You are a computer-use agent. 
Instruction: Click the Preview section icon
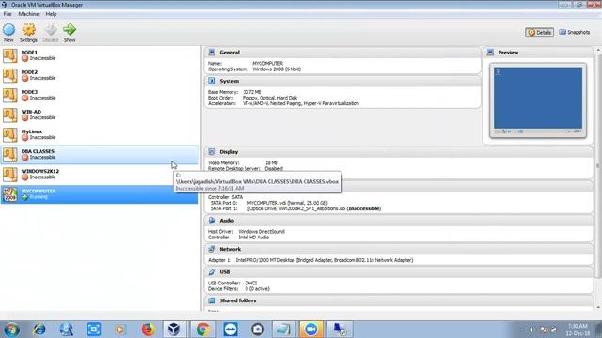pyautogui.click(x=490, y=53)
